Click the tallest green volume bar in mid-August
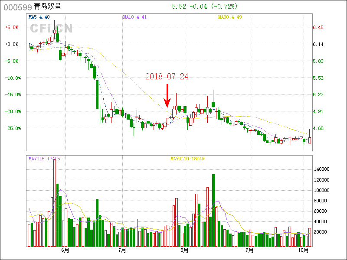Viewport: 347px width, 260px height. (213, 210)
